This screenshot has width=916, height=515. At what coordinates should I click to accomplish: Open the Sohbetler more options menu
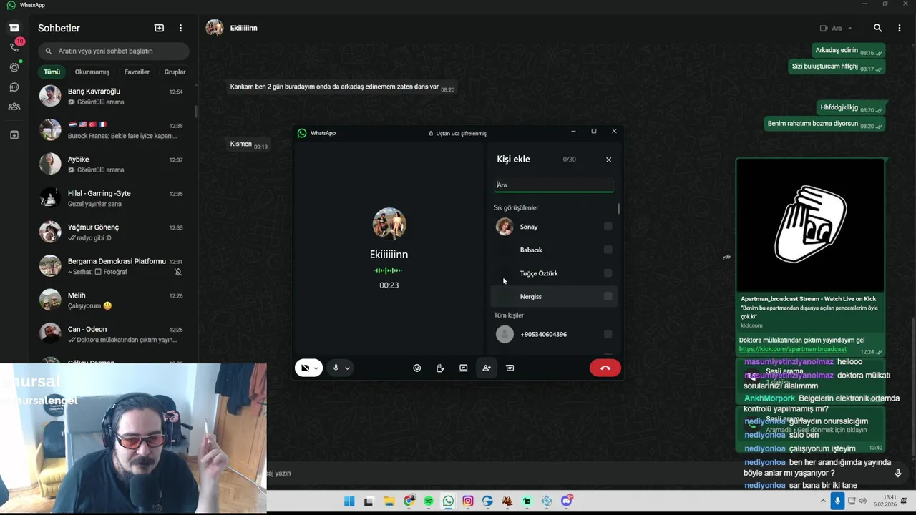pos(180,28)
